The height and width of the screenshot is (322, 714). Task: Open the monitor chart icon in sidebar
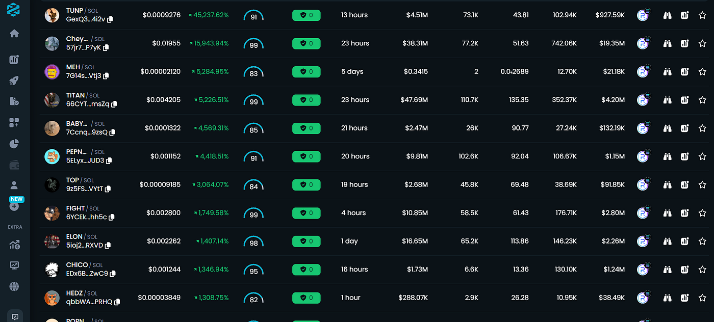pos(14,265)
